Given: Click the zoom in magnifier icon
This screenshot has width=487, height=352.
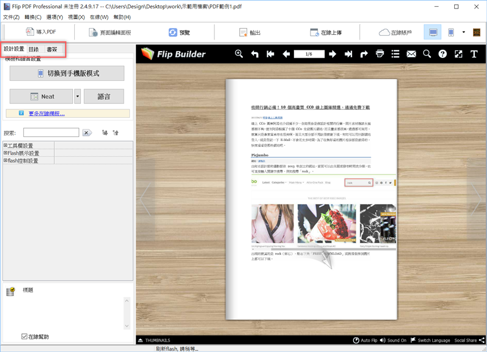Looking at the screenshot, I should coord(239,54).
